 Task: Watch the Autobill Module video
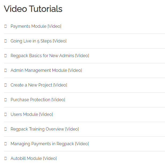[34, 158]
